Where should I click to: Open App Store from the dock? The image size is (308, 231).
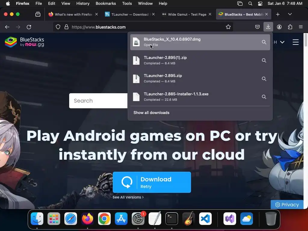(x=121, y=219)
